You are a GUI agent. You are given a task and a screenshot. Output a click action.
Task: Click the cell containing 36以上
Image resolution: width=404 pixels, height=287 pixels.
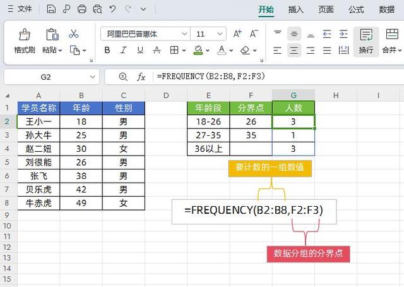click(208, 149)
